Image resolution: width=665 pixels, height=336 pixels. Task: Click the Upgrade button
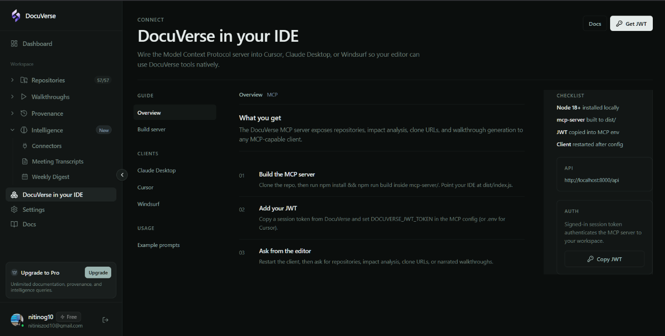pyautogui.click(x=98, y=273)
